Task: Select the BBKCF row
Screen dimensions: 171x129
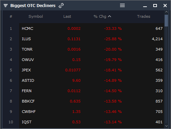Action: click(x=92, y=101)
